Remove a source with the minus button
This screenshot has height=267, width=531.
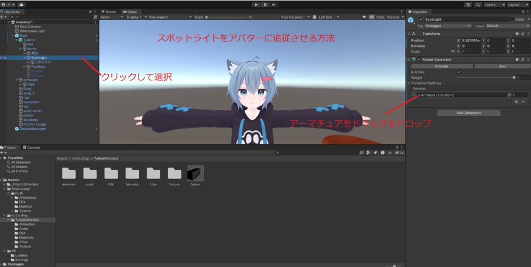(523, 102)
